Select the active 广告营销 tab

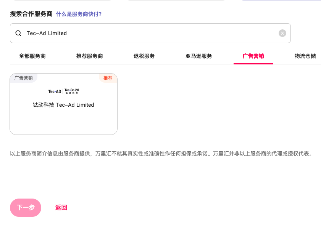253,56
